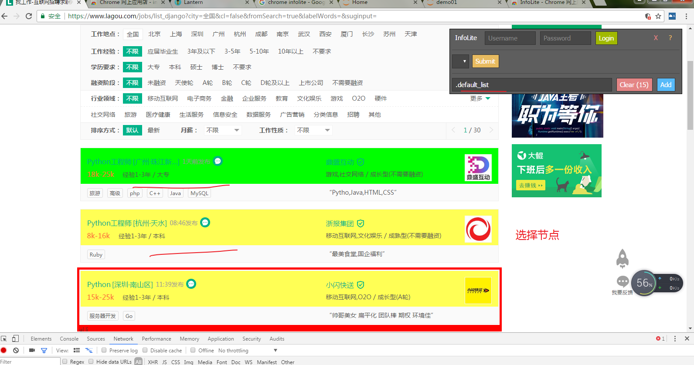Filter network requests by XHR
Viewport: 694px width, 365px height.
tap(153, 362)
